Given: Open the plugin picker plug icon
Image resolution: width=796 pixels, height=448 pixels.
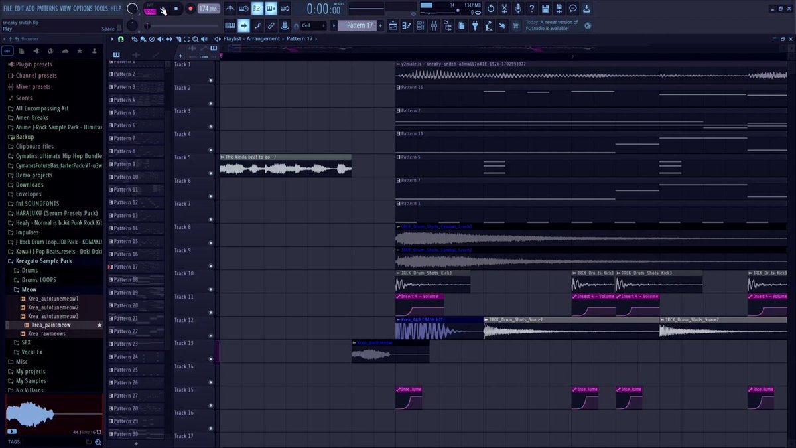Looking at the screenshot, I should point(475,25).
